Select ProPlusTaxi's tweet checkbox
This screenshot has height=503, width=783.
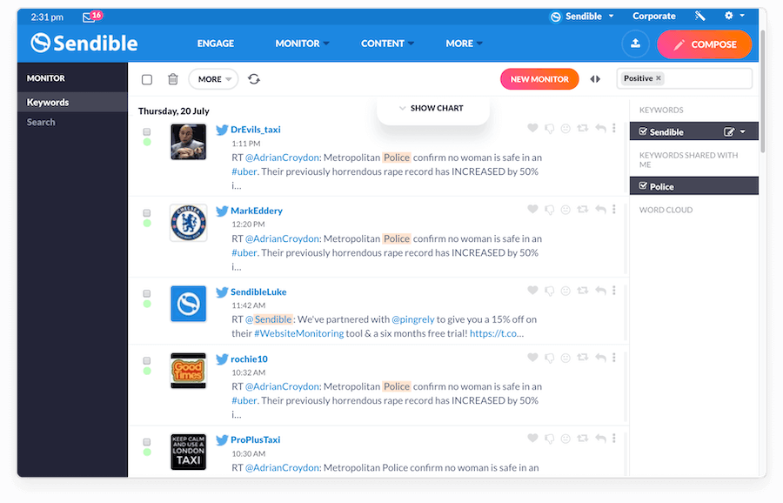(147, 442)
